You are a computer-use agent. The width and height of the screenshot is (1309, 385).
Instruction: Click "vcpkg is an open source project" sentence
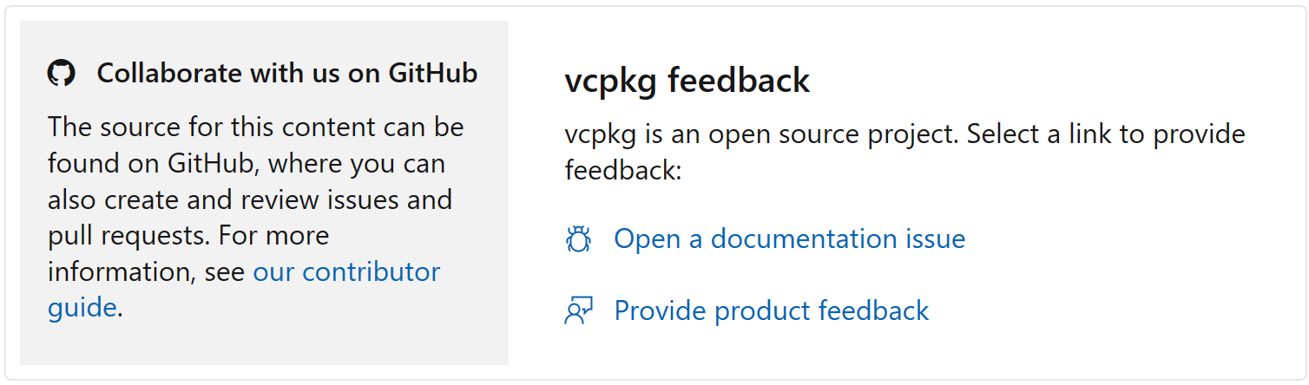760,135
